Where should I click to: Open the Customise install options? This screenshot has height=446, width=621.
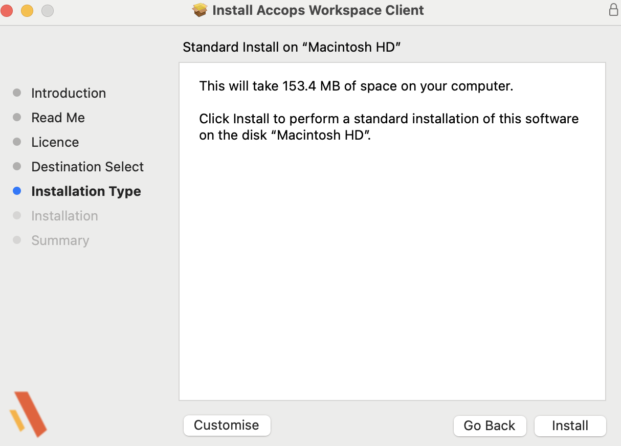pyautogui.click(x=227, y=425)
